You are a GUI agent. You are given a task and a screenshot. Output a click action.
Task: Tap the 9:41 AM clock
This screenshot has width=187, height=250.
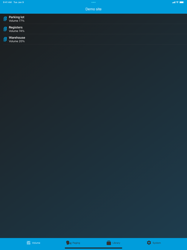(x=7, y=2)
